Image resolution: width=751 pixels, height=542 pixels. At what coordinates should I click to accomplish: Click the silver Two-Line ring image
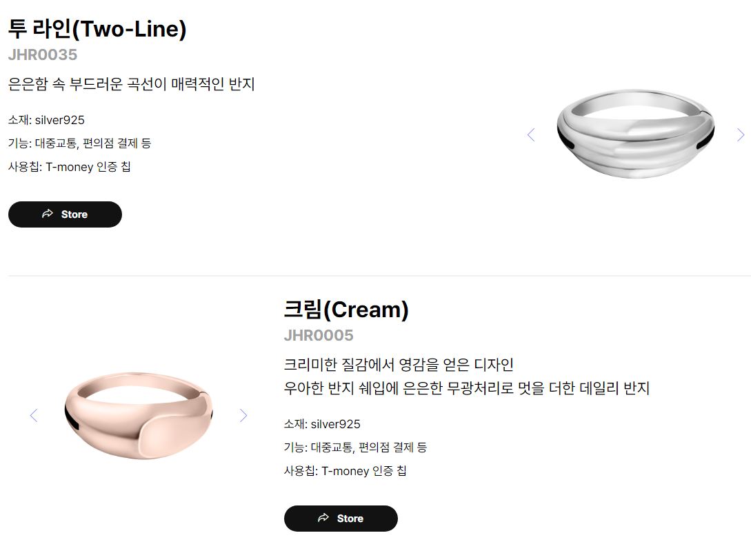point(636,134)
